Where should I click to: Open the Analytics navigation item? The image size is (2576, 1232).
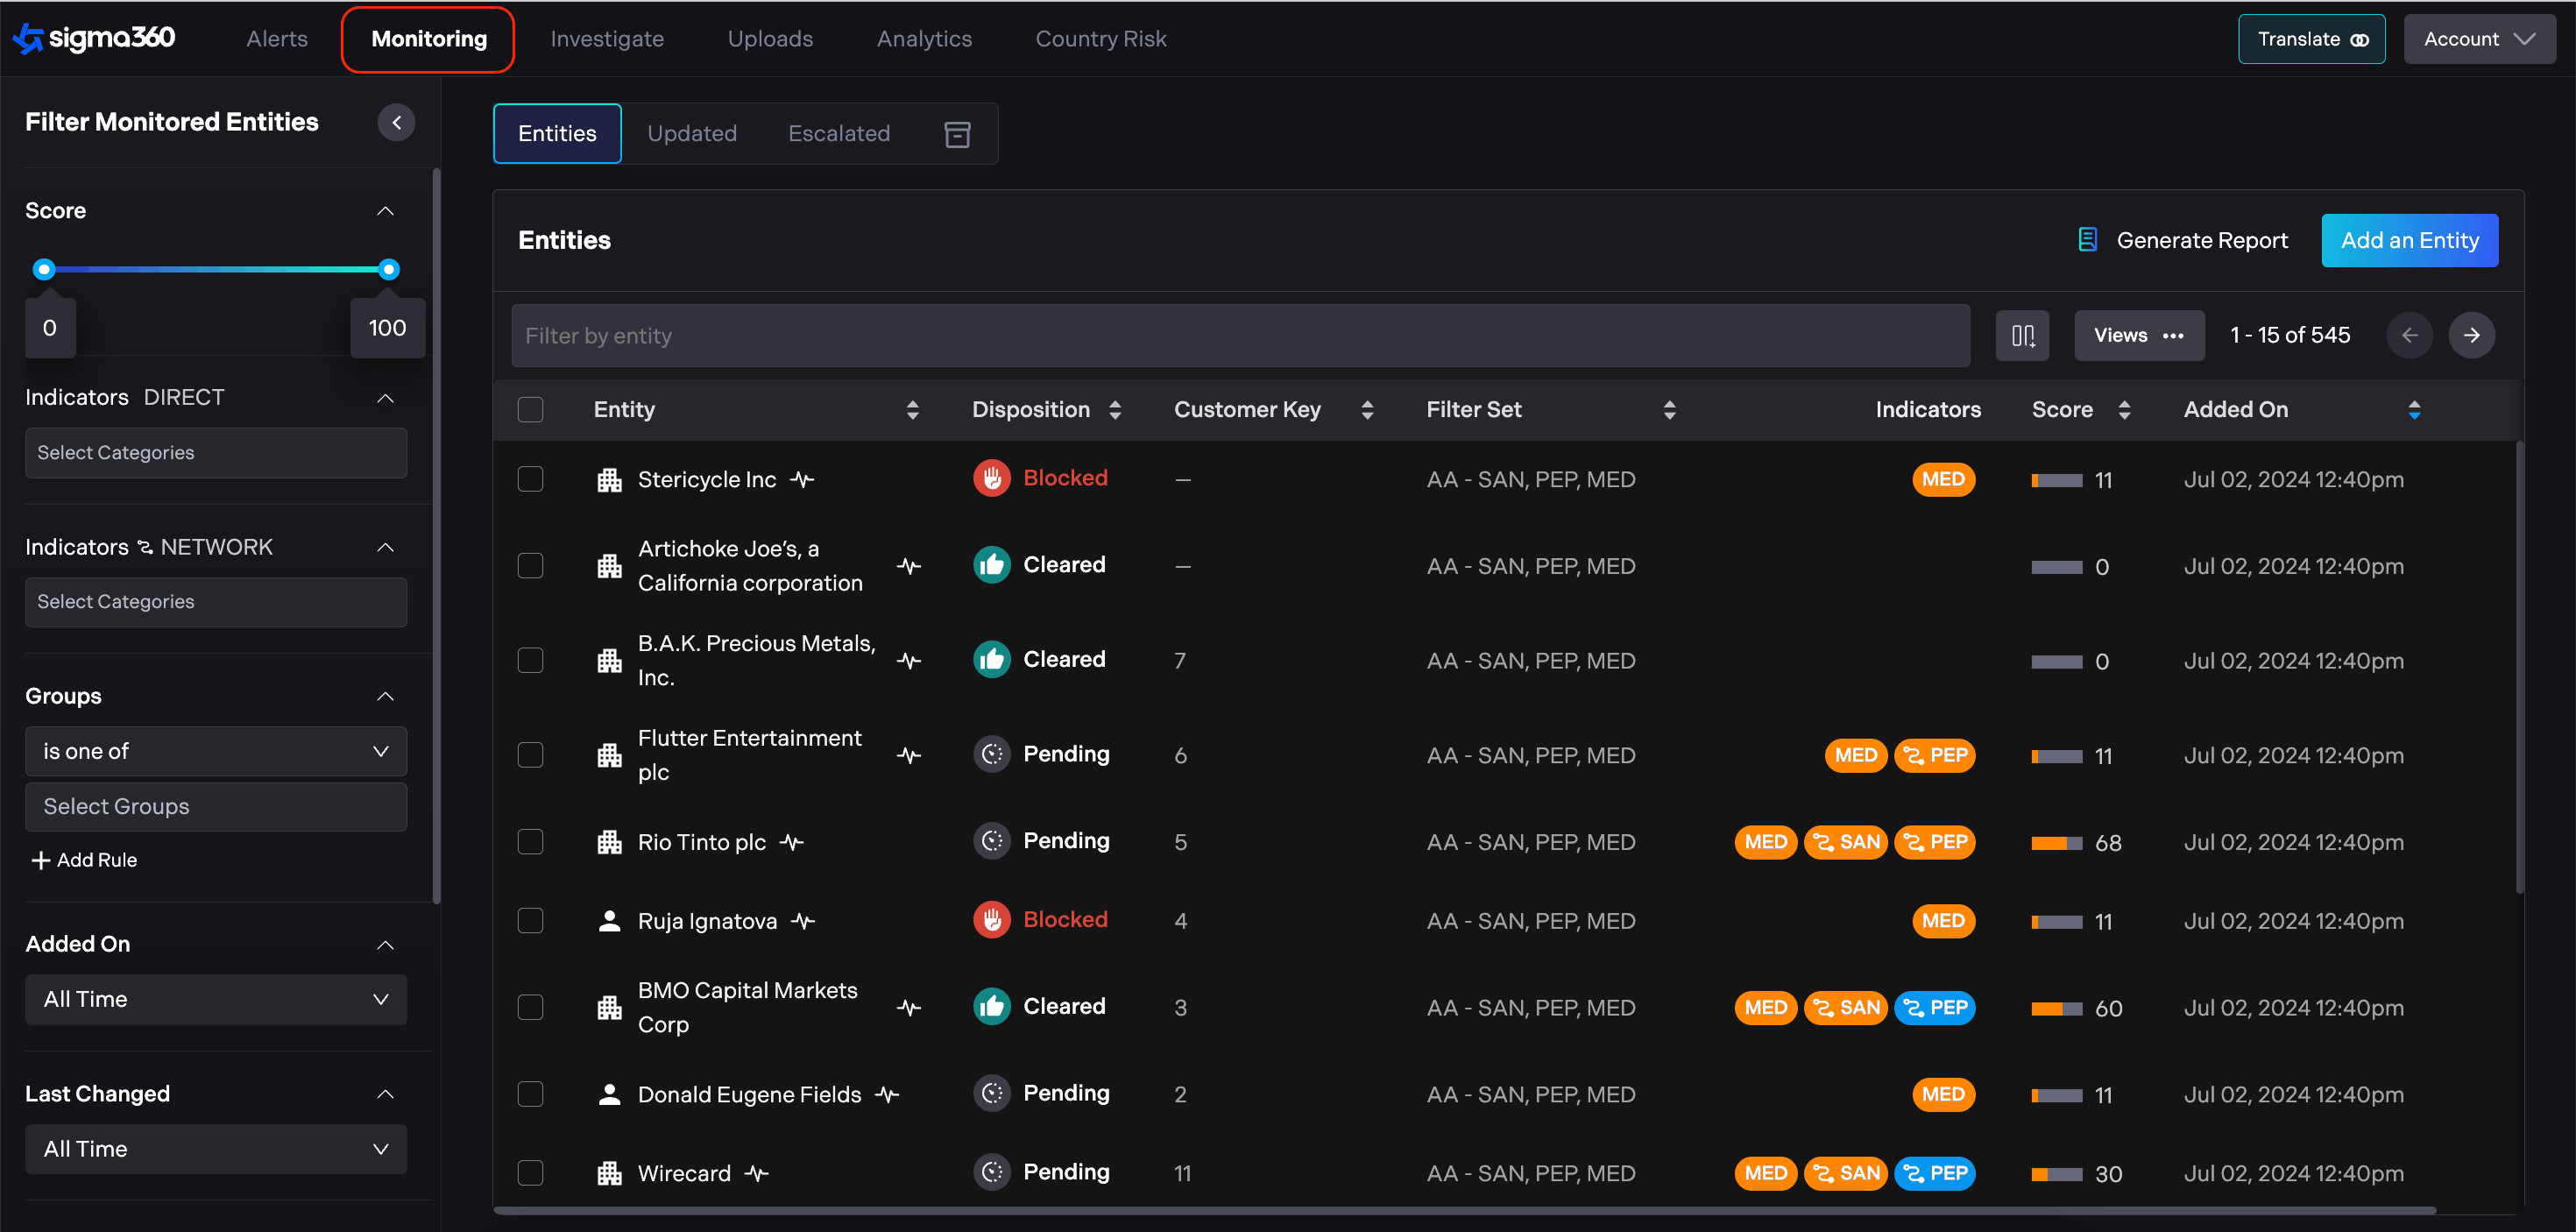[x=924, y=39]
